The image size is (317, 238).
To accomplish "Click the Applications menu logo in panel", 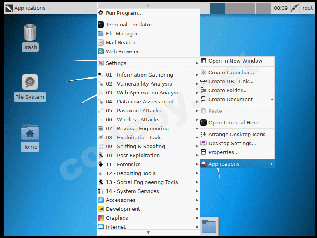I will [9, 8].
